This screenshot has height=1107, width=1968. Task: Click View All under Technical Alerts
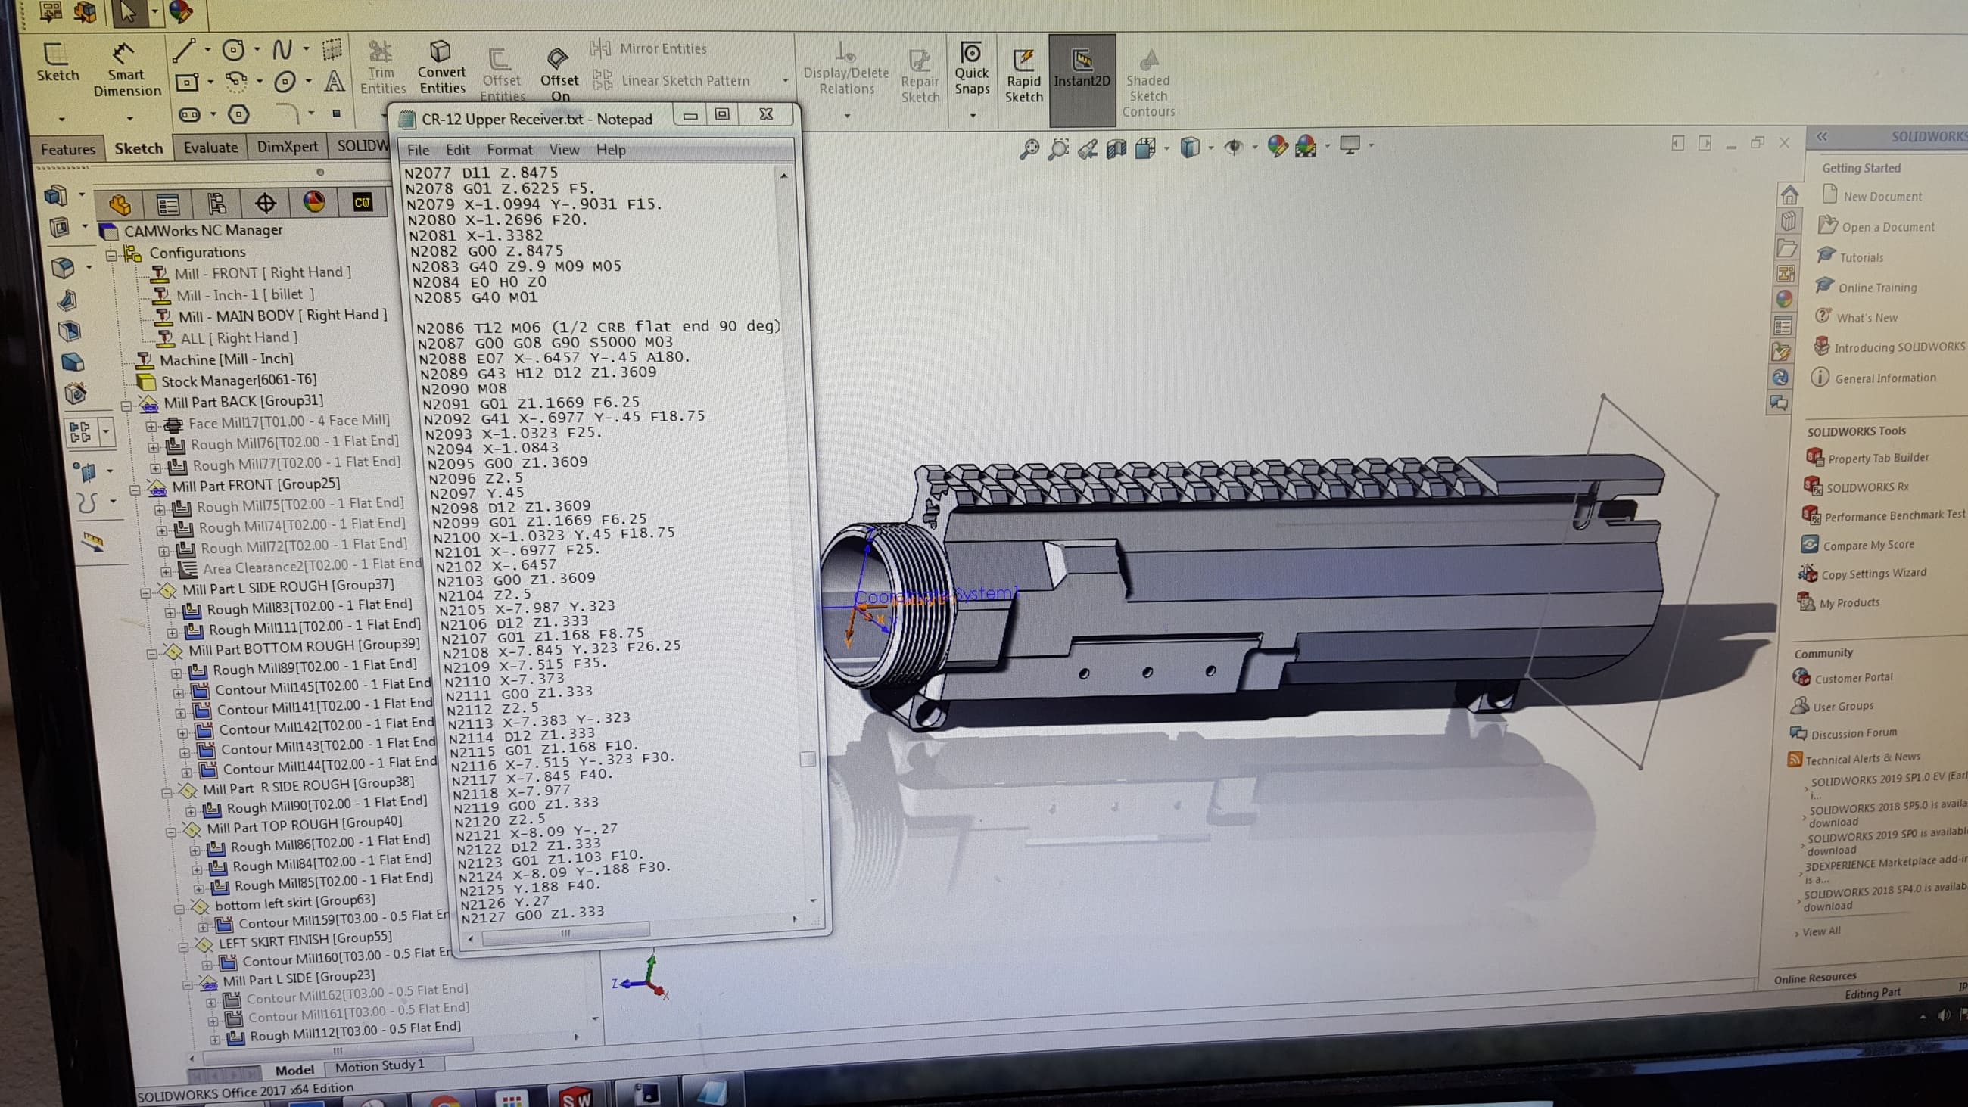coord(1825,931)
